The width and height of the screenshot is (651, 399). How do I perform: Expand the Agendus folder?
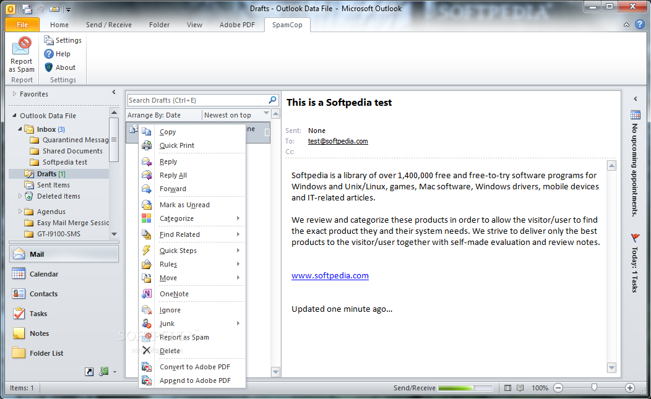pyautogui.click(x=20, y=212)
